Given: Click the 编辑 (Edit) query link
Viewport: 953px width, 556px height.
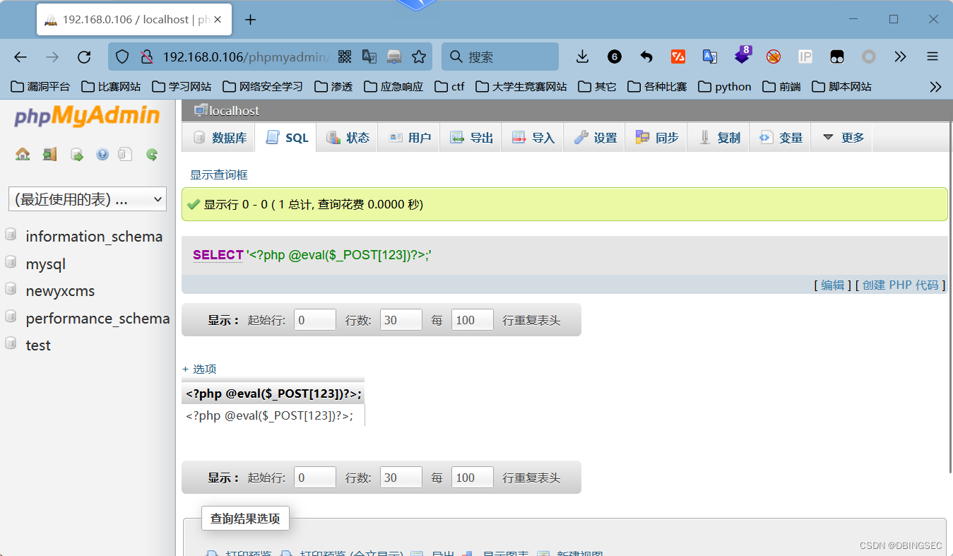Looking at the screenshot, I should (833, 285).
